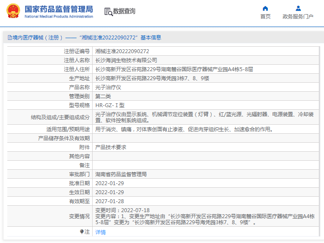
Task: Click the 其他内容 label
Action: click(79, 156)
